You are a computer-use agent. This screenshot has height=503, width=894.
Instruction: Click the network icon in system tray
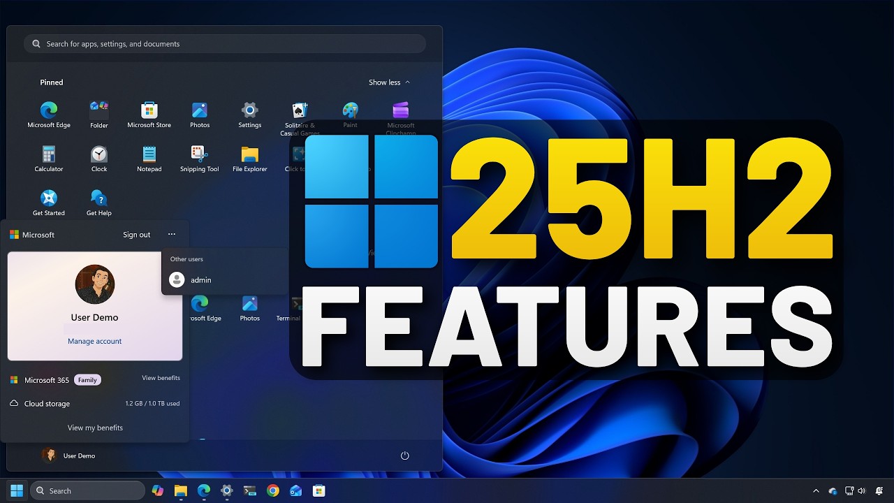[x=849, y=491]
